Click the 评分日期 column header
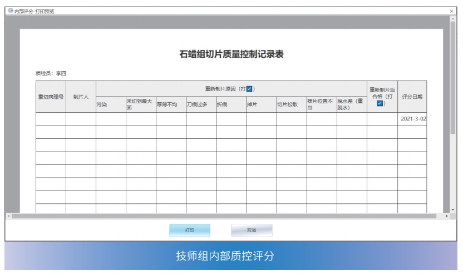 (x=412, y=97)
